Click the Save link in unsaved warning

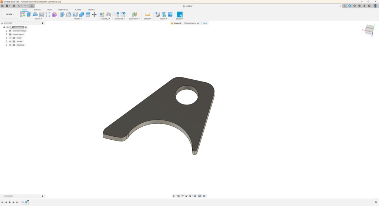(x=205, y=23)
